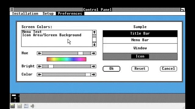195x109 pixels.
Task: Click the Reset button
Action: (140, 69)
